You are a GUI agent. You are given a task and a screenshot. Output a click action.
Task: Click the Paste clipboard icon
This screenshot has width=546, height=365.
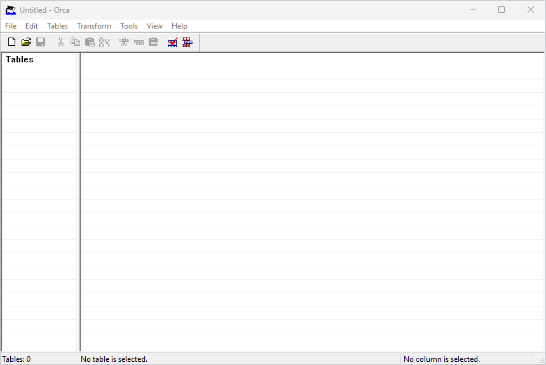click(90, 42)
